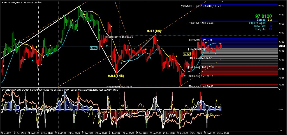Click the large green 97.8100 price readout
Viewport: 287px width, 135px height.
263,16
